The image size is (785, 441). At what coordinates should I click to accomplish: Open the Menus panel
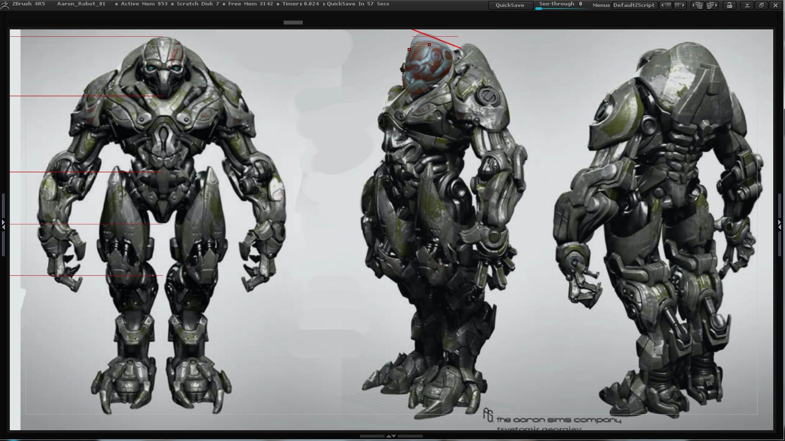[602, 5]
